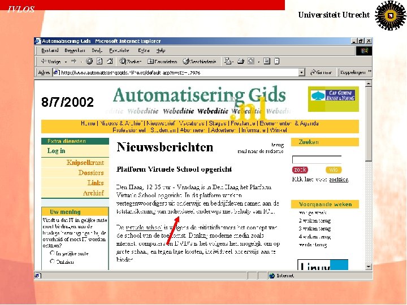Open the Bewerken menu

coord(75,50)
